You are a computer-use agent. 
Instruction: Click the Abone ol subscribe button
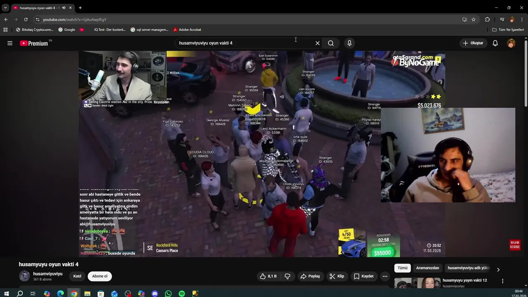(x=100, y=276)
